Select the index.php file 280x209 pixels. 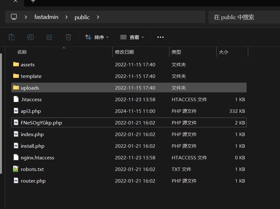32,134
